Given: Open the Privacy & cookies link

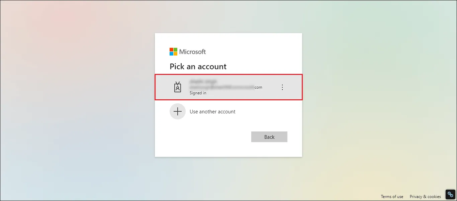Looking at the screenshot, I should [x=425, y=197].
